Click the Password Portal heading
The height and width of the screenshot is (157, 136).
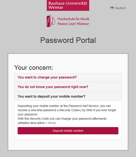68,40
